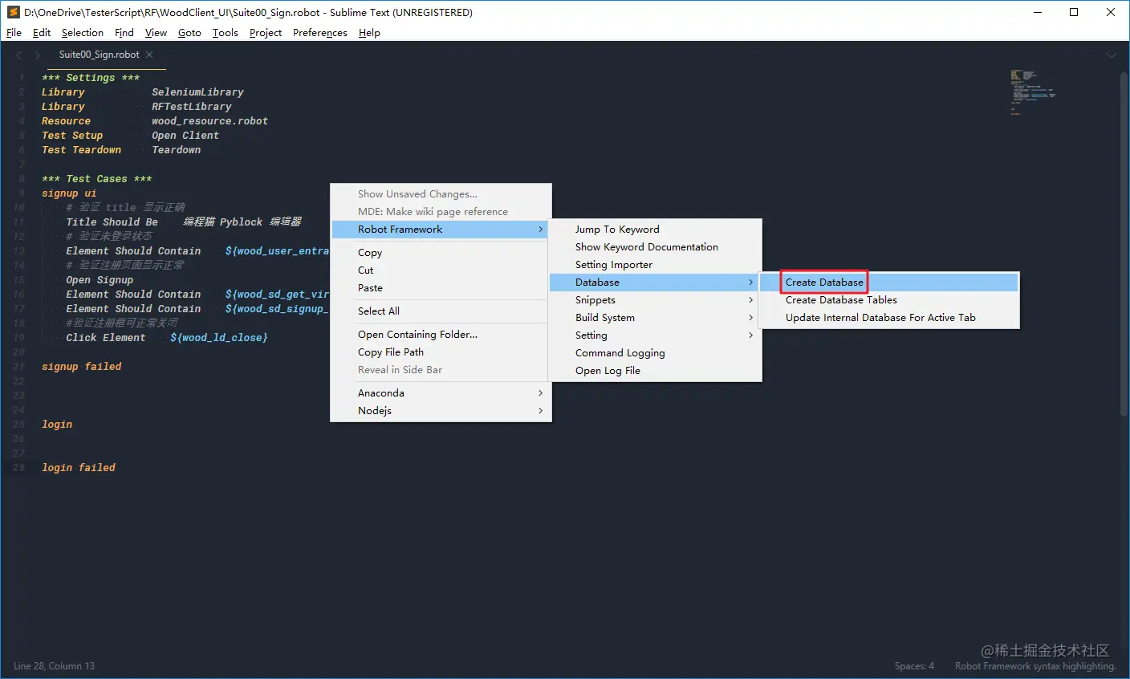Open the Selection menu
This screenshot has width=1130, height=679.
click(x=82, y=32)
